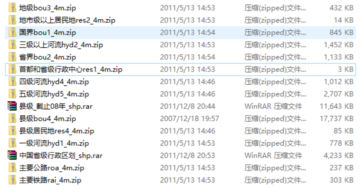
Task: Click the 2007/12/18 19:57 date entry
Action: coord(190,119)
